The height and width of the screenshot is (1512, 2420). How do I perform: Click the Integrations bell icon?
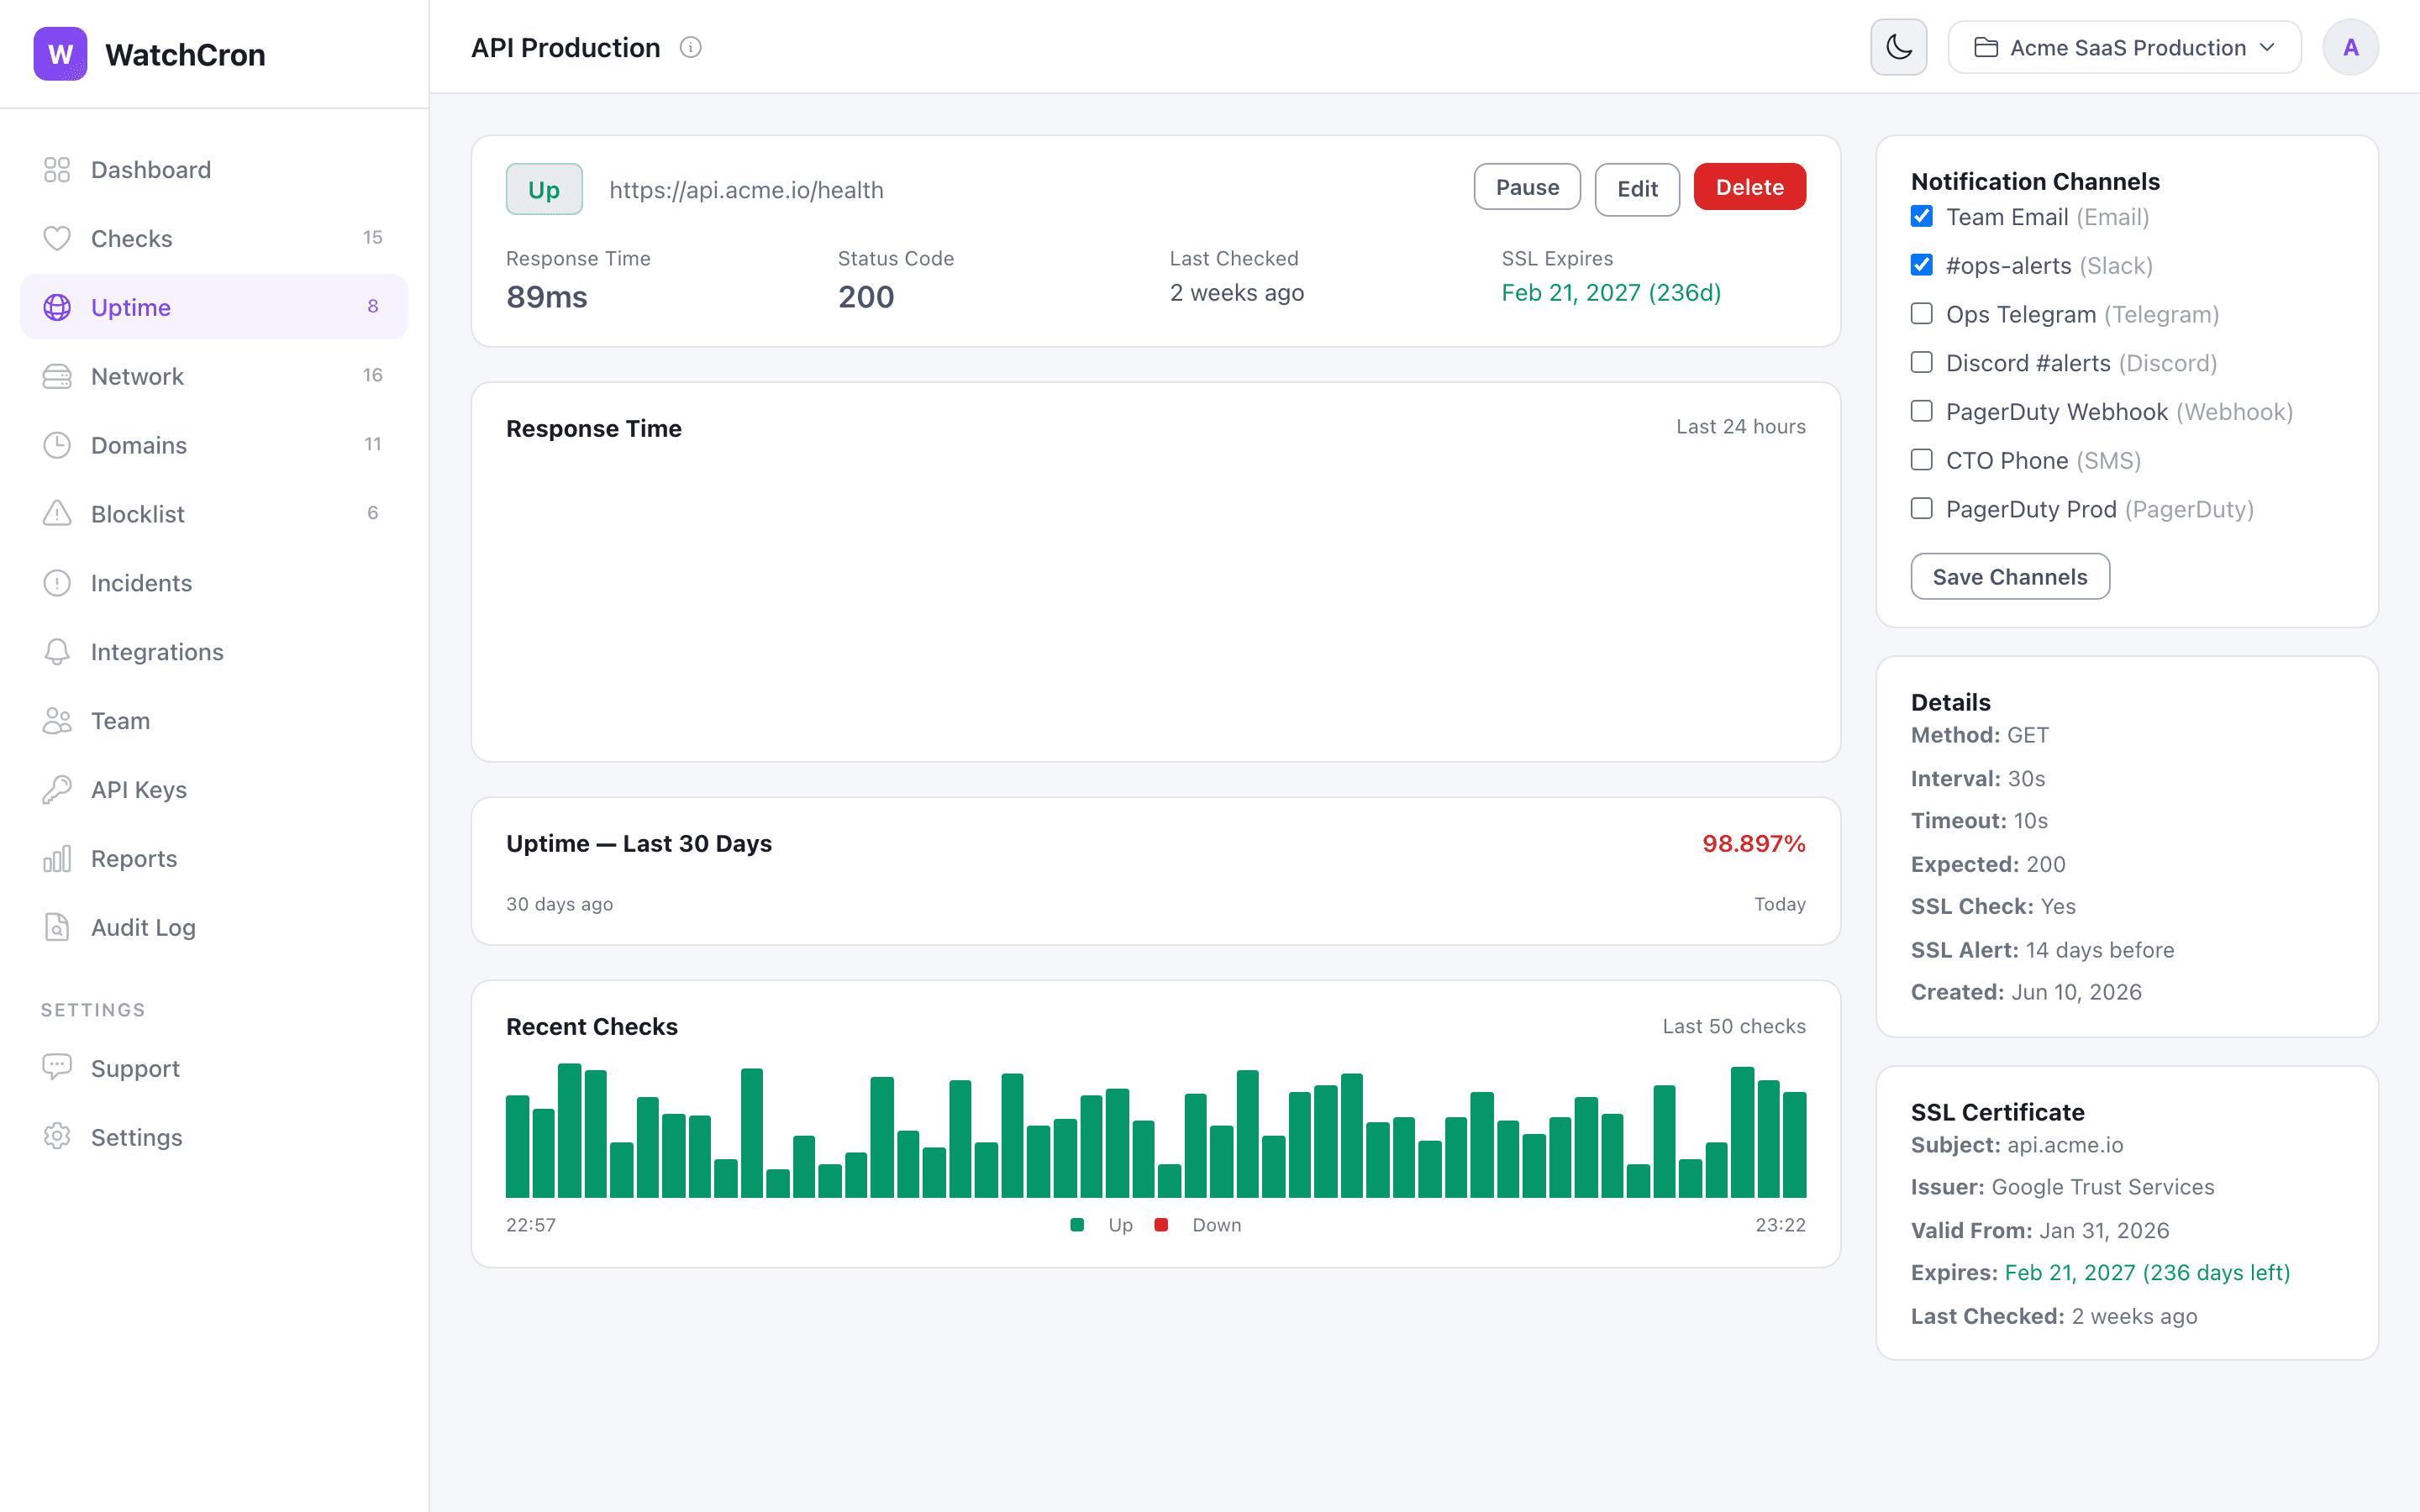(x=57, y=652)
